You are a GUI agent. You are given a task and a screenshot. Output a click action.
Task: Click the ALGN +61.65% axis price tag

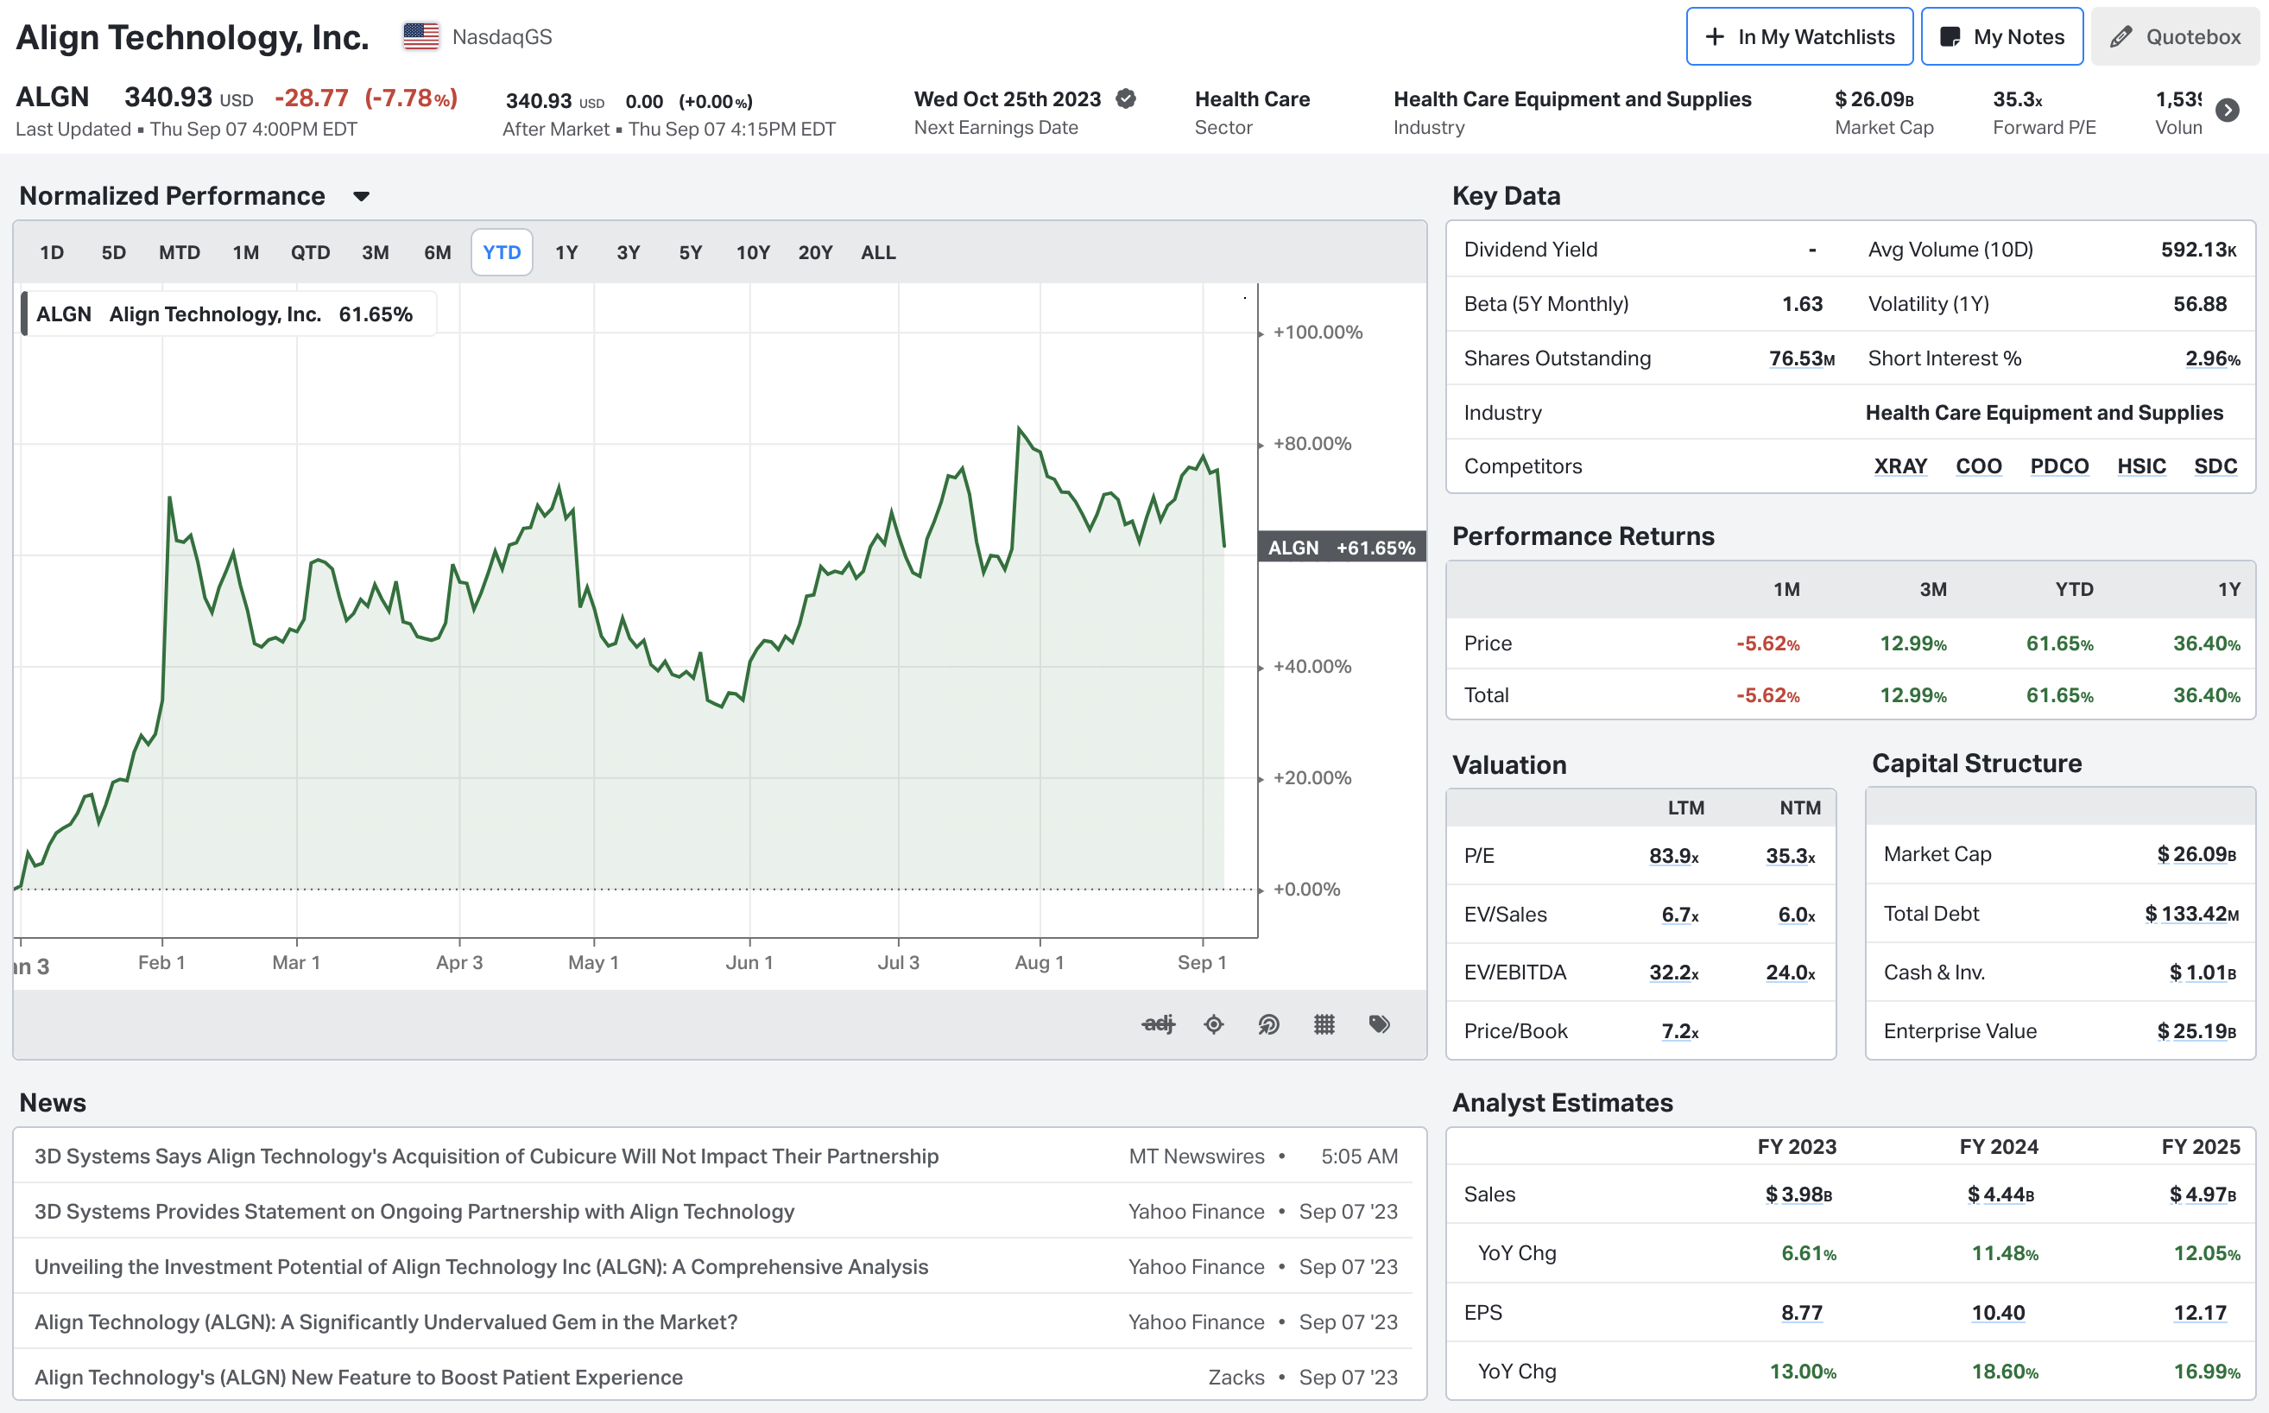tap(1342, 548)
